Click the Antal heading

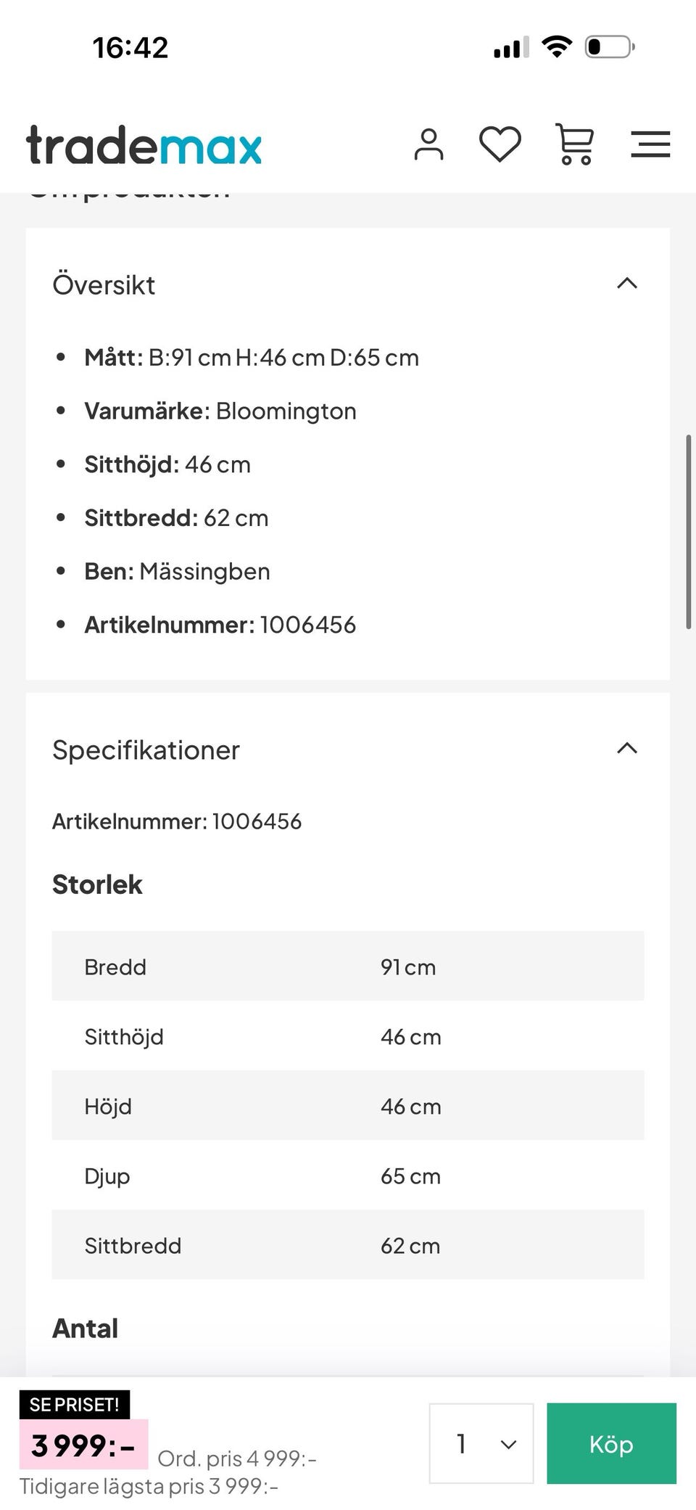(84, 1328)
